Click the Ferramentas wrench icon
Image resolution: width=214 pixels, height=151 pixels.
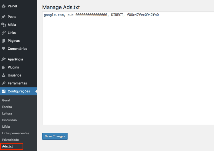[x=4, y=83]
